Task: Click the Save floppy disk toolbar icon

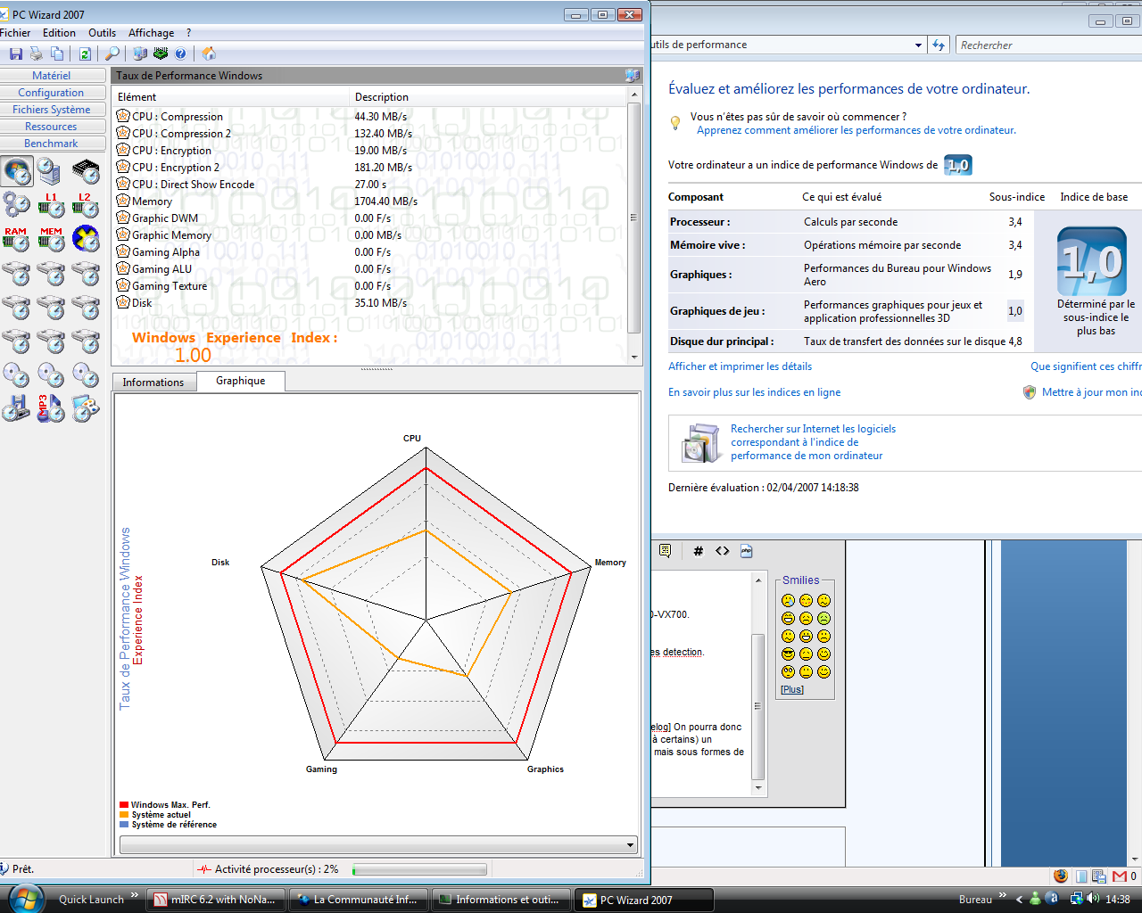Action: (x=16, y=53)
